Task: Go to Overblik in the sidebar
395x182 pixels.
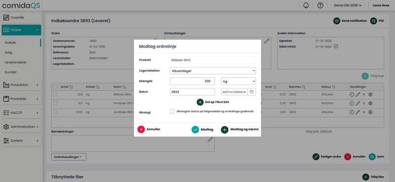Action: 21,18
